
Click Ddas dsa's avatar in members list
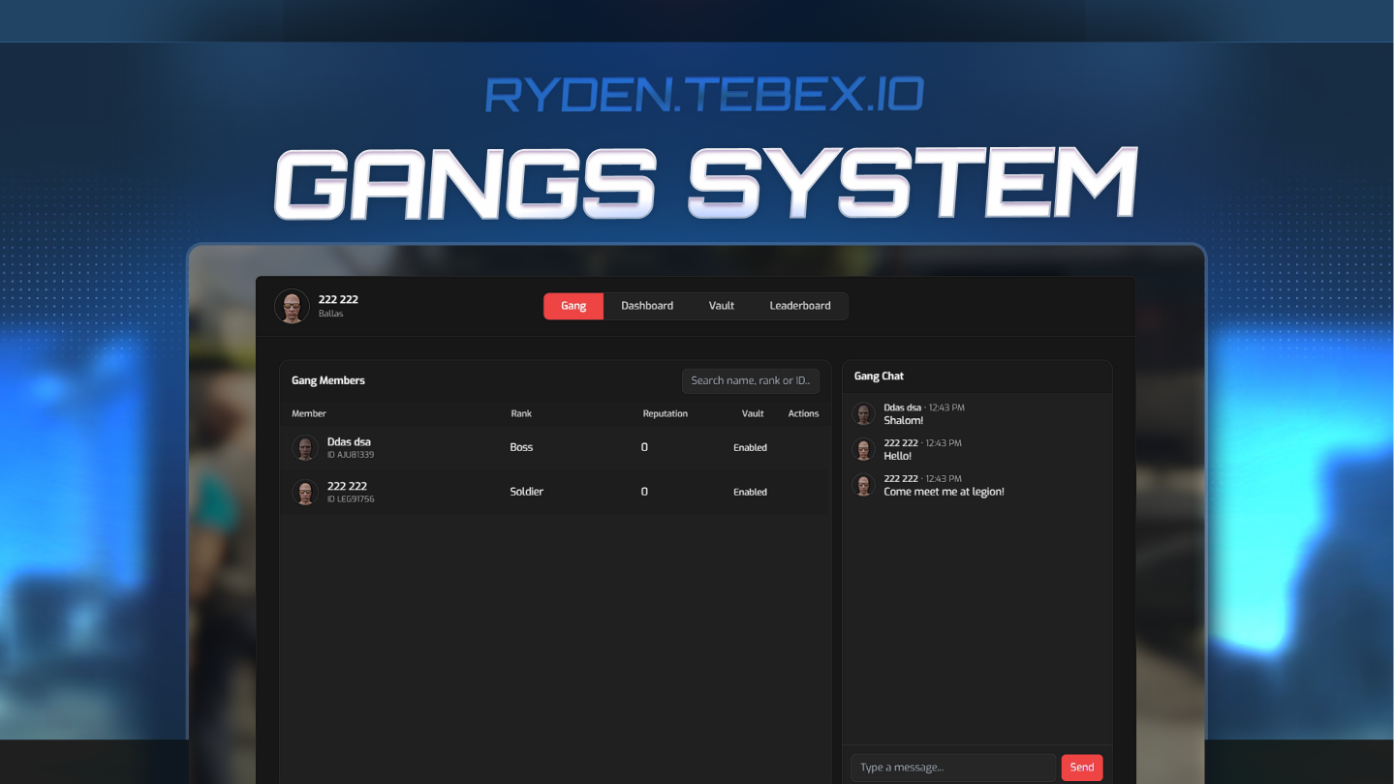pyautogui.click(x=305, y=448)
